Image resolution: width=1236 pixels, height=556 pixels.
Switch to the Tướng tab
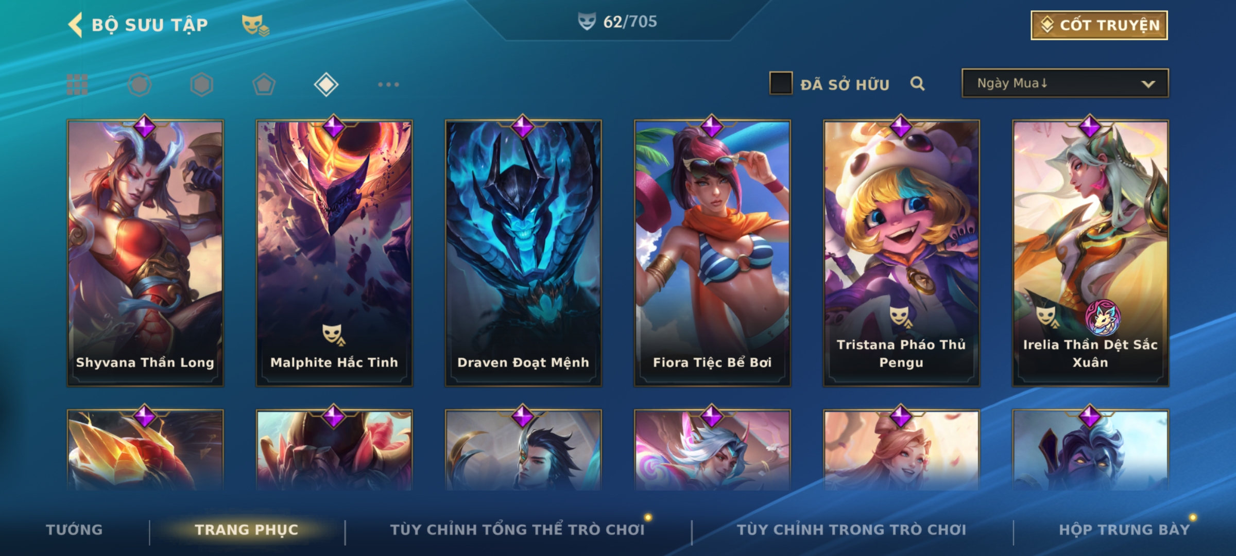point(74,529)
